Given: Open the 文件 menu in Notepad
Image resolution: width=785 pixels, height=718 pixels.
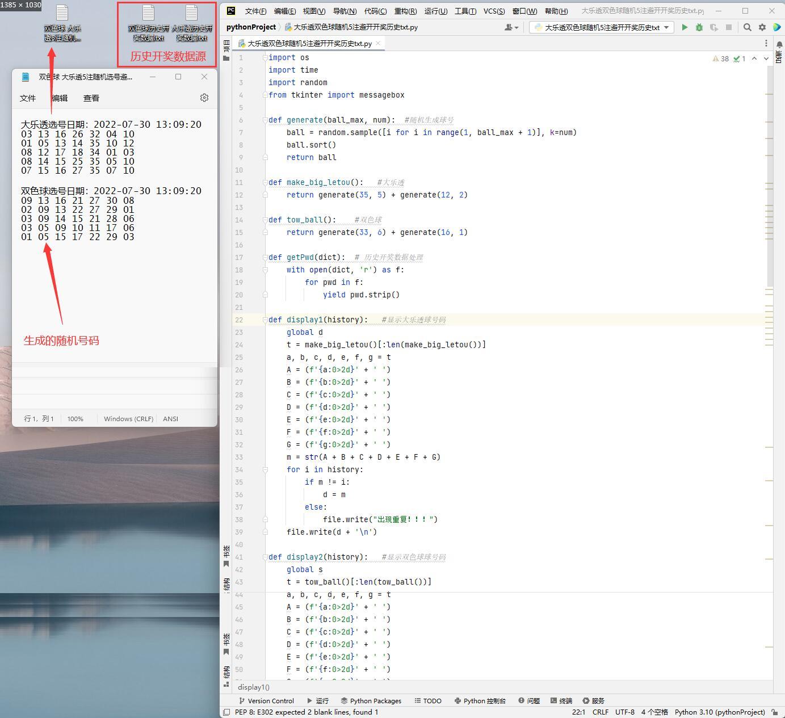Looking at the screenshot, I should (x=28, y=98).
